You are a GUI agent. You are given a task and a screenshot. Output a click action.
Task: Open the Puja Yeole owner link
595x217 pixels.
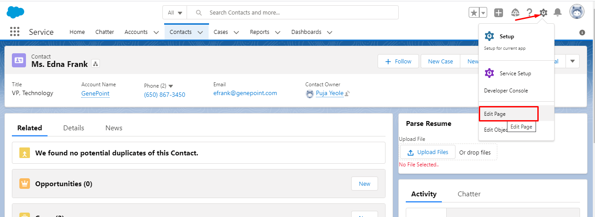pyautogui.click(x=330, y=93)
